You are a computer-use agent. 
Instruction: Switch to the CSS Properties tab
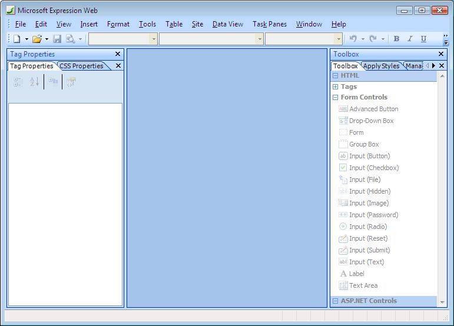point(82,66)
